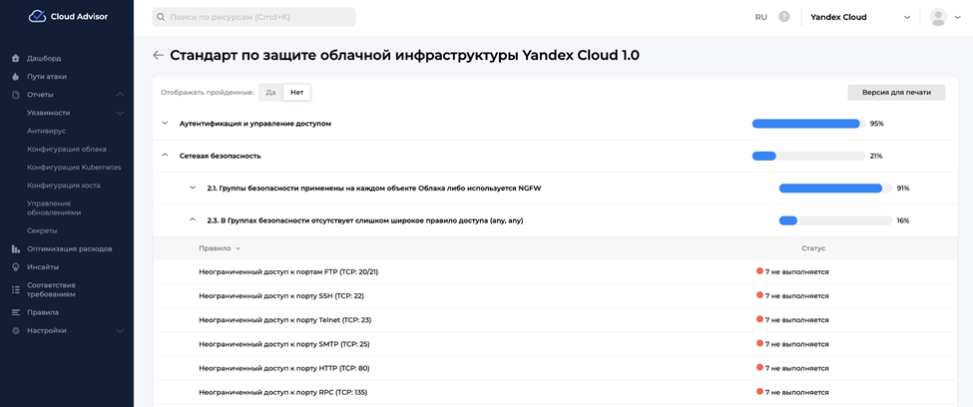Go back using the left arrow

click(158, 56)
